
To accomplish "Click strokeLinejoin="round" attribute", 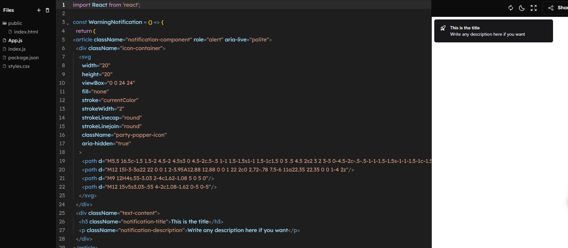I will (112, 126).
